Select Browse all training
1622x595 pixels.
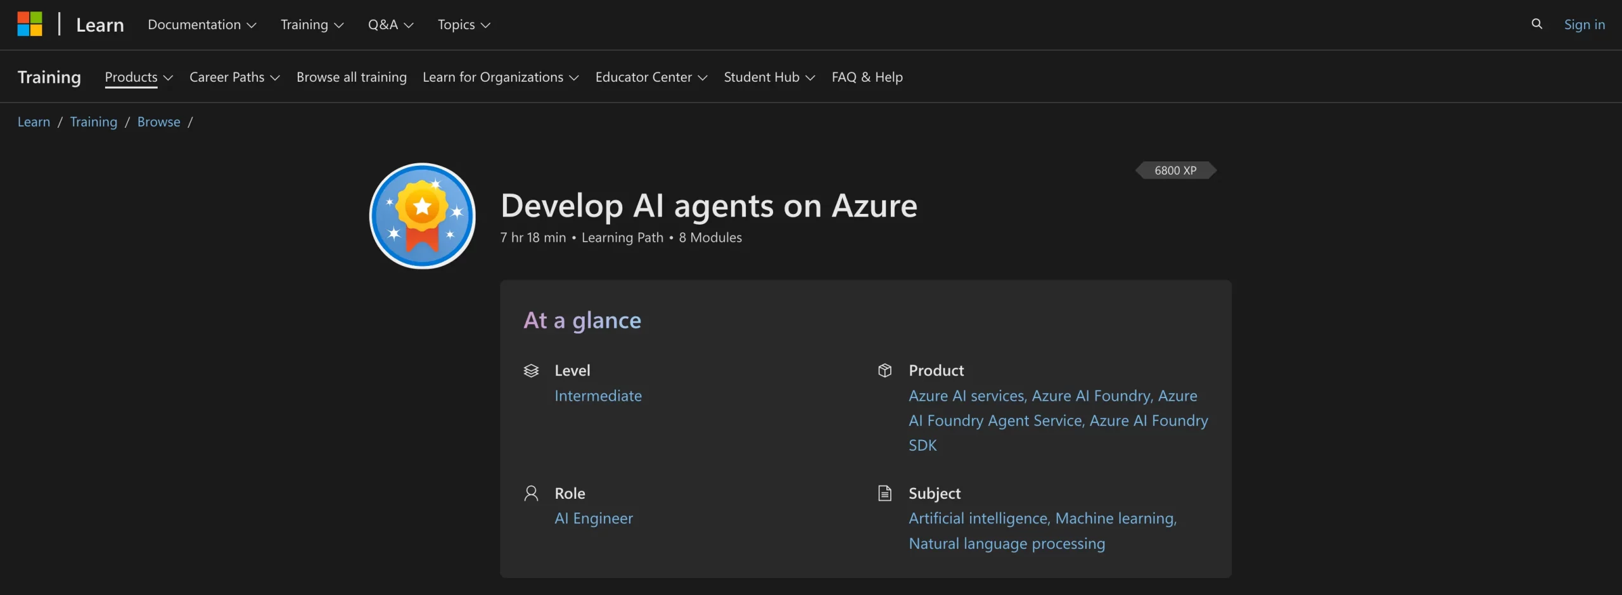[x=352, y=77]
